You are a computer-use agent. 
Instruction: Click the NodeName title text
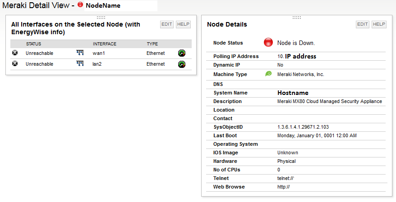coord(103,5)
